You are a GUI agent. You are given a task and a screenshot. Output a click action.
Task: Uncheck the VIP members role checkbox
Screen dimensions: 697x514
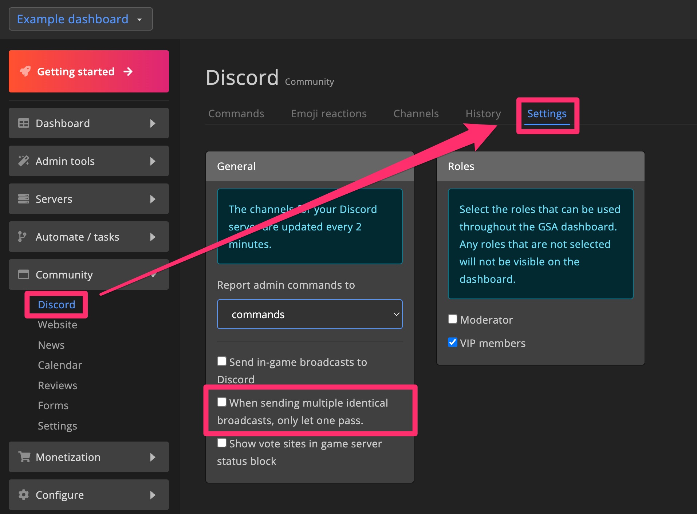(x=453, y=342)
